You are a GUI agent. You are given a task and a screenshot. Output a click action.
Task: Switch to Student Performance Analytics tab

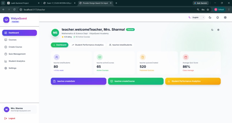(88, 45)
